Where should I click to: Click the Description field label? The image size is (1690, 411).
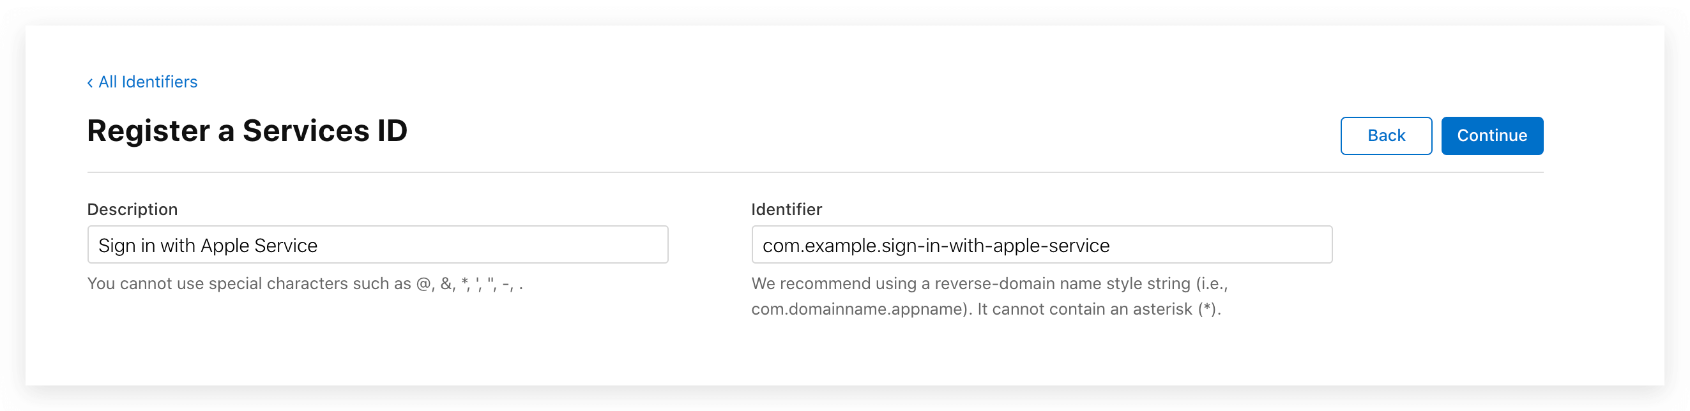pyautogui.click(x=132, y=209)
